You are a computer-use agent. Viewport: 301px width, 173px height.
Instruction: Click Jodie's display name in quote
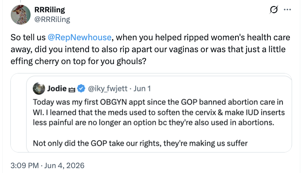pyautogui.click(x=57, y=88)
